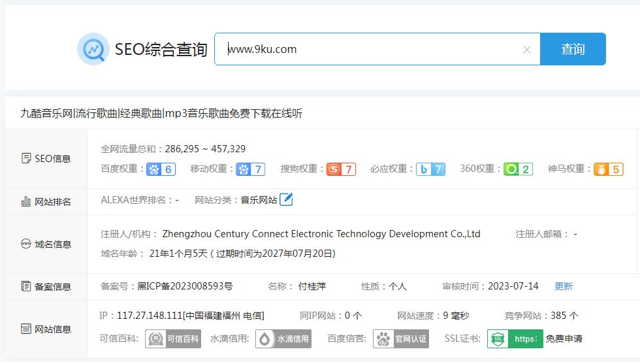Click the 性质 个人 value
The image size is (640, 362).
398,286
